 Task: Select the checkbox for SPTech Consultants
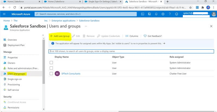pyautogui.click(x=51, y=74)
